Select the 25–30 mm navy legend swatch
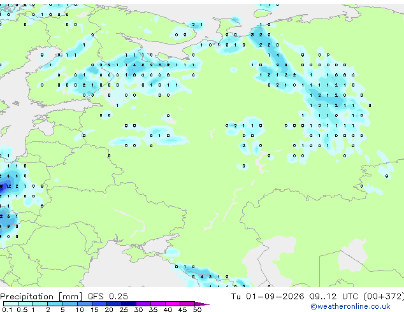404x312 pixels. (x=128, y=304)
